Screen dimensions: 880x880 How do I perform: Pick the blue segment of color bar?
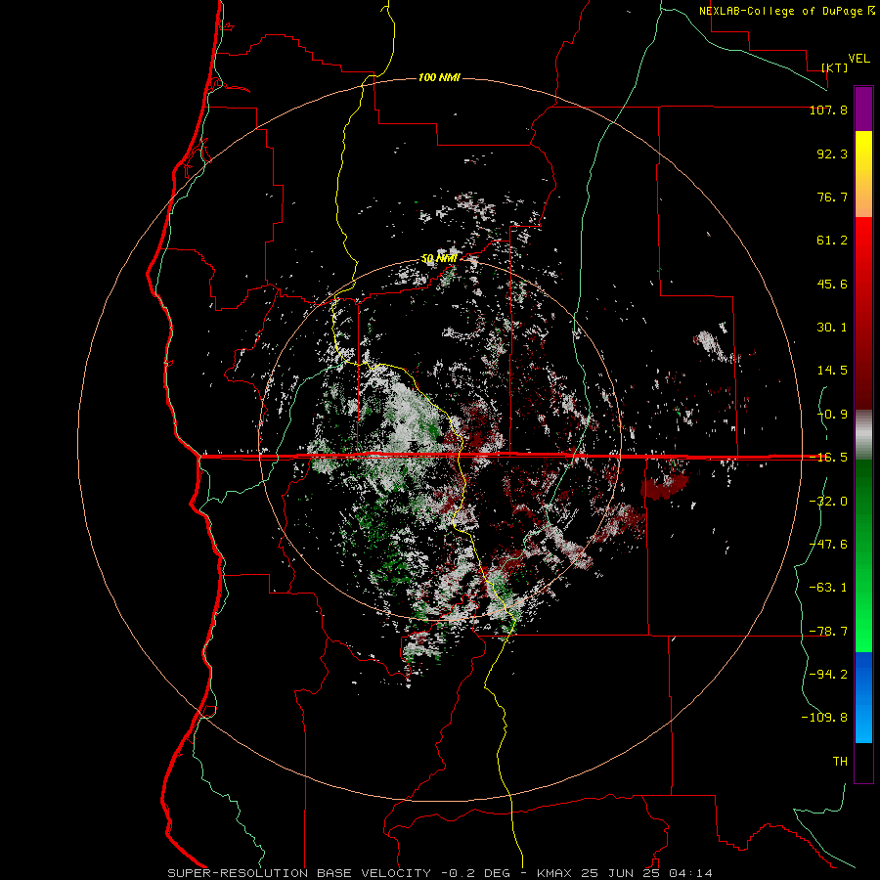[x=863, y=697]
